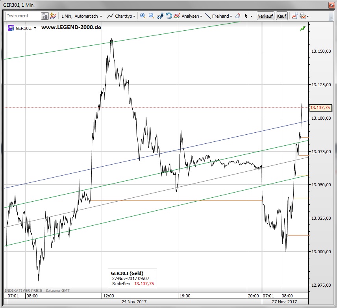This screenshot has height=308, width=337.
Task: Click the Analysen indicator chart icon
Action: [x=177, y=16]
